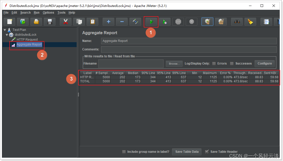The image size is (283, 161).
Task: Uncheck Save Table Header checkbox
Action: click(207, 152)
